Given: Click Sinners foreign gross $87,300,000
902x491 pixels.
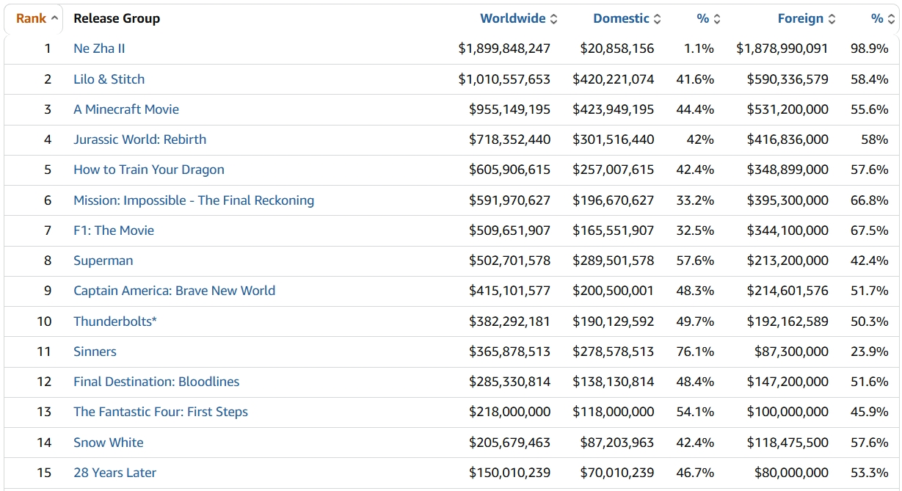Looking at the screenshot, I should click(791, 352).
